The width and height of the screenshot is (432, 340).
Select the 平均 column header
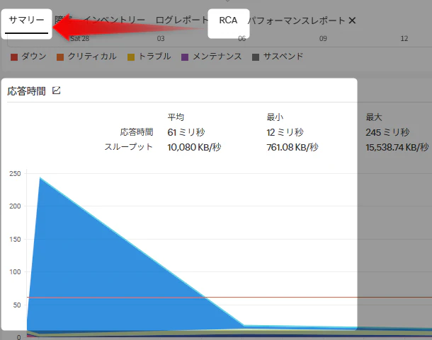pos(176,117)
